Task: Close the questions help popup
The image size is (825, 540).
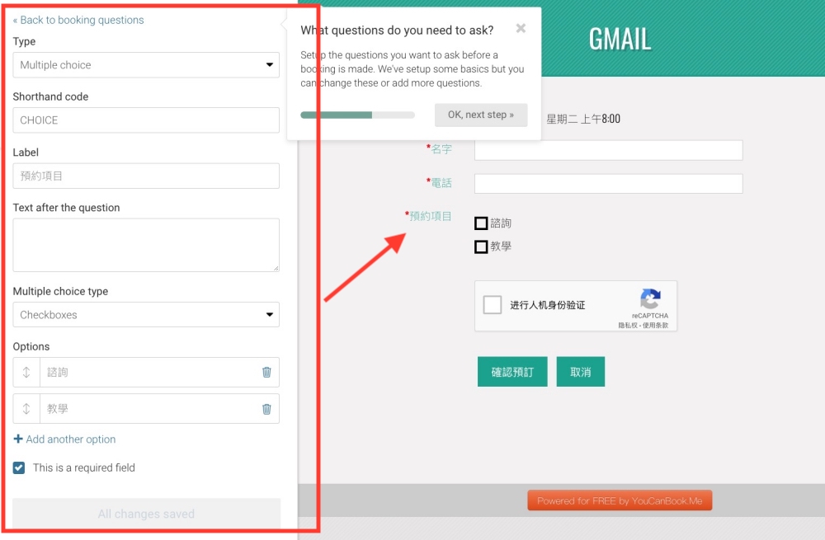Action: [x=521, y=28]
